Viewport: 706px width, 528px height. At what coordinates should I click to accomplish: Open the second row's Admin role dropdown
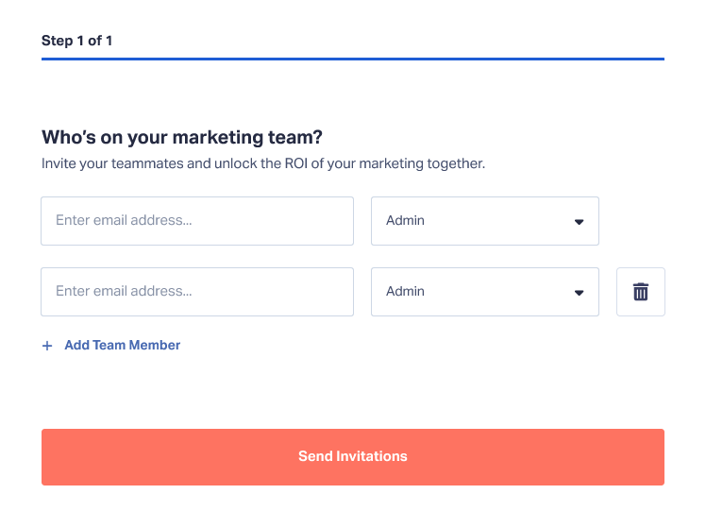[x=485, y=292]
